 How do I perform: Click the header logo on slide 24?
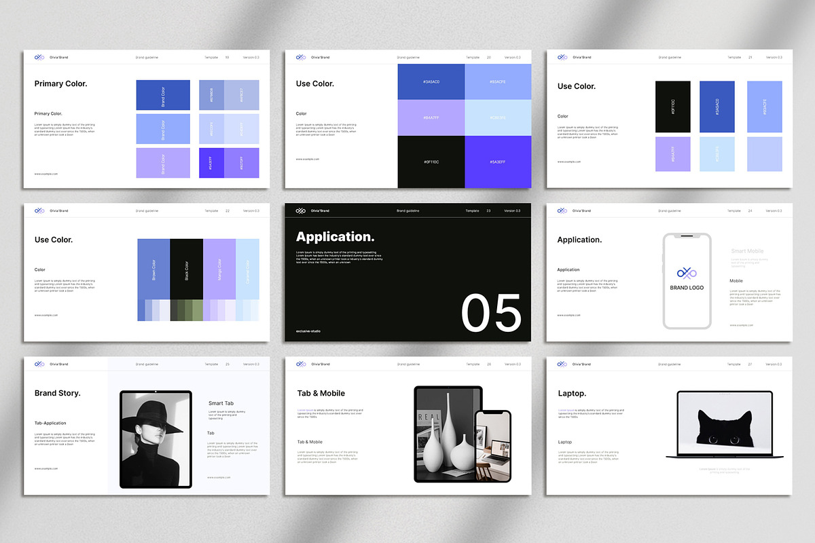click(562, 211)
